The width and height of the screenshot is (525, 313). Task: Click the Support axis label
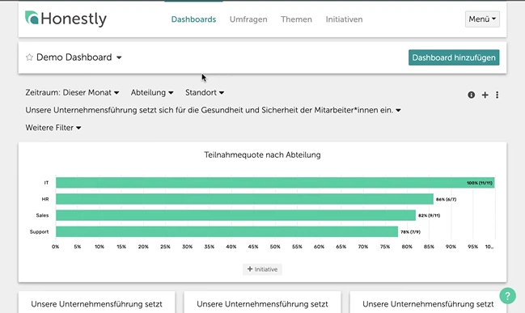click(39, 231)
